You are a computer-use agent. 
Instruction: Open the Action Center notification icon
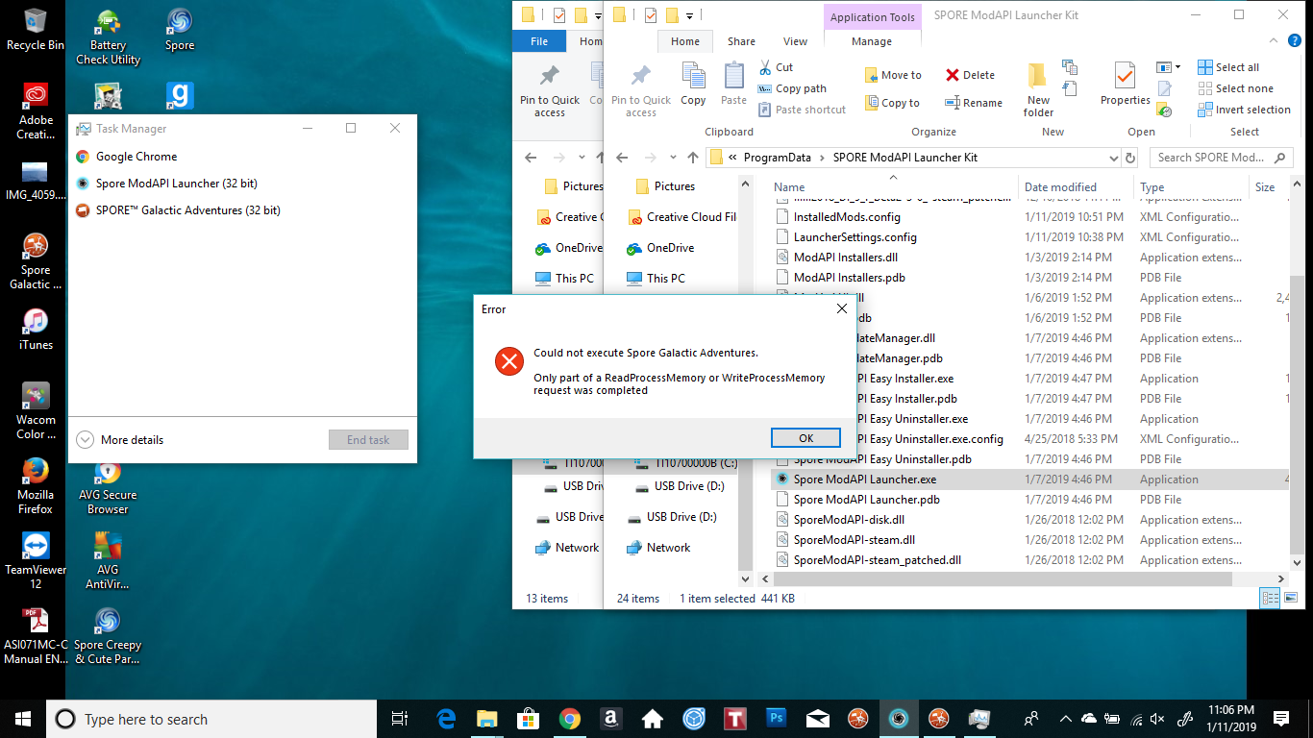tap(1281, 719)
